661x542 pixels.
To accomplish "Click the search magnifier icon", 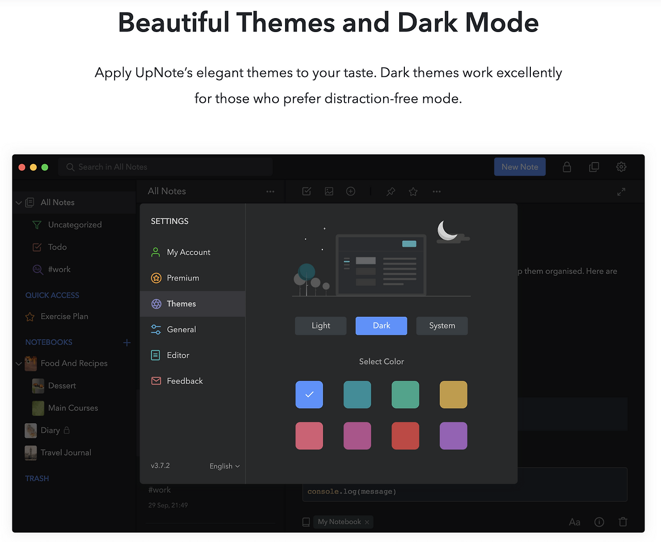I will [x=70, y=167].
